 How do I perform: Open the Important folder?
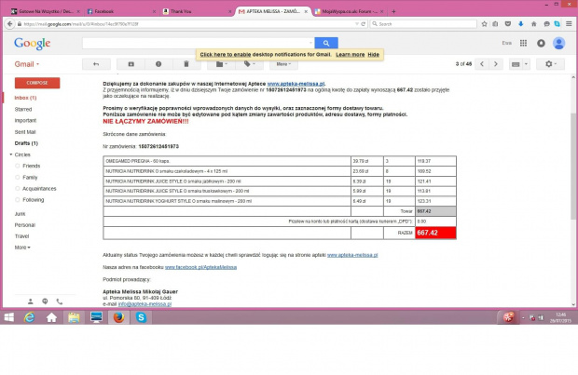click(25, 120)
